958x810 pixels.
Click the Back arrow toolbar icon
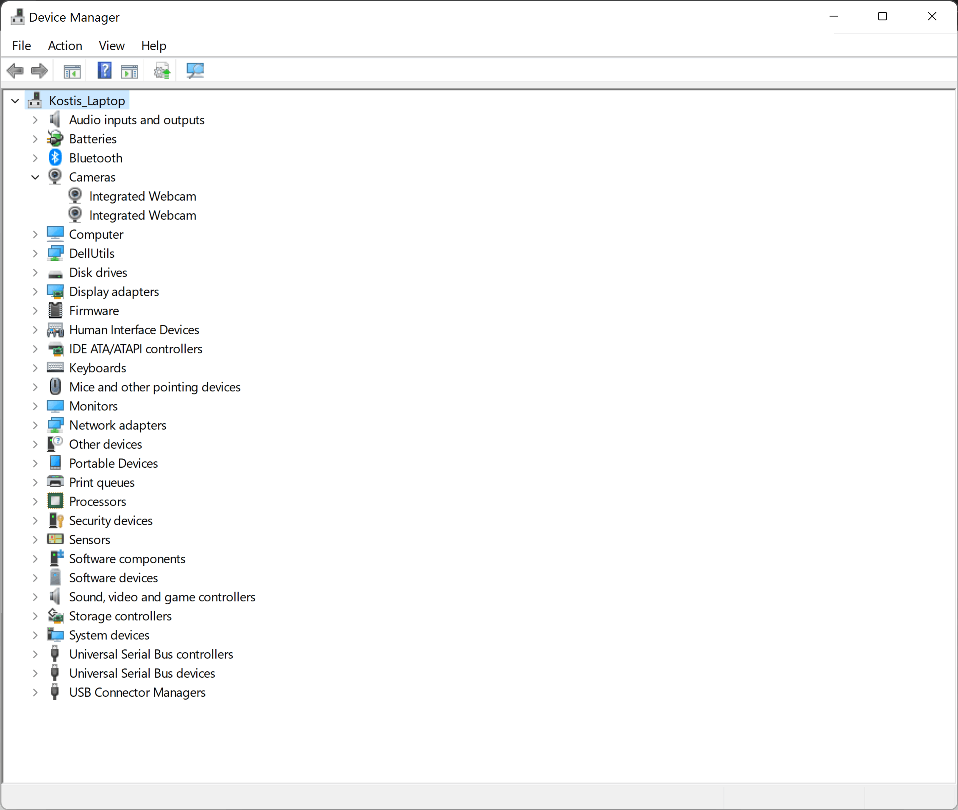15,71
